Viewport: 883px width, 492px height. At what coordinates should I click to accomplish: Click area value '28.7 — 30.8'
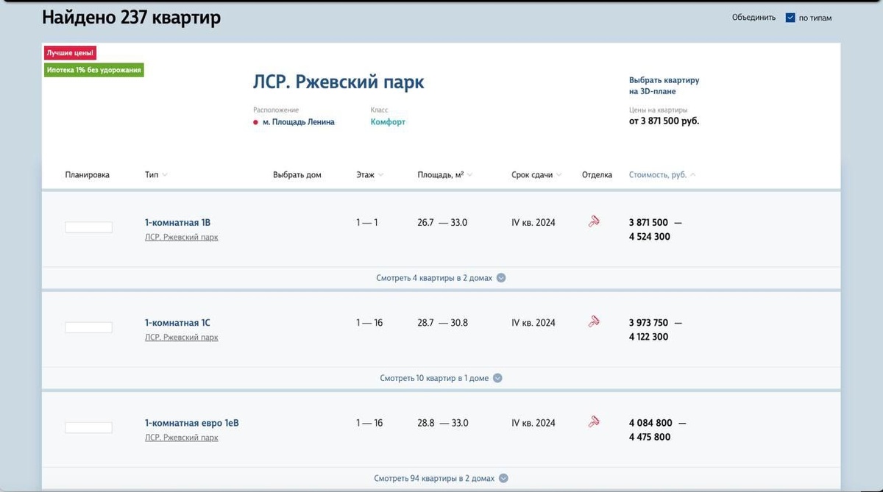pyautogui.click(x=442, y=323)
